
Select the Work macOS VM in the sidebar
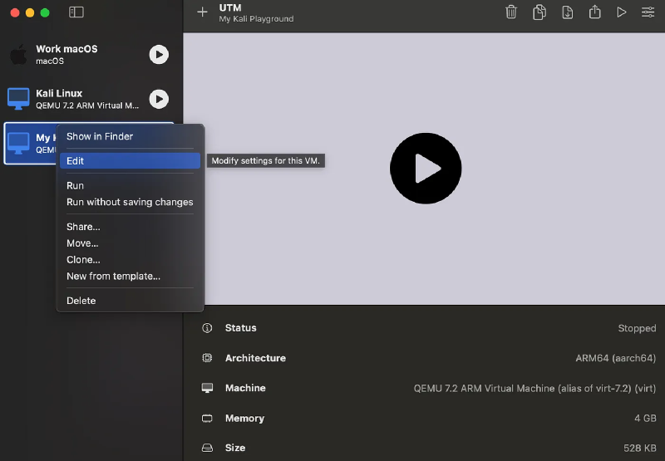[75, 54]
